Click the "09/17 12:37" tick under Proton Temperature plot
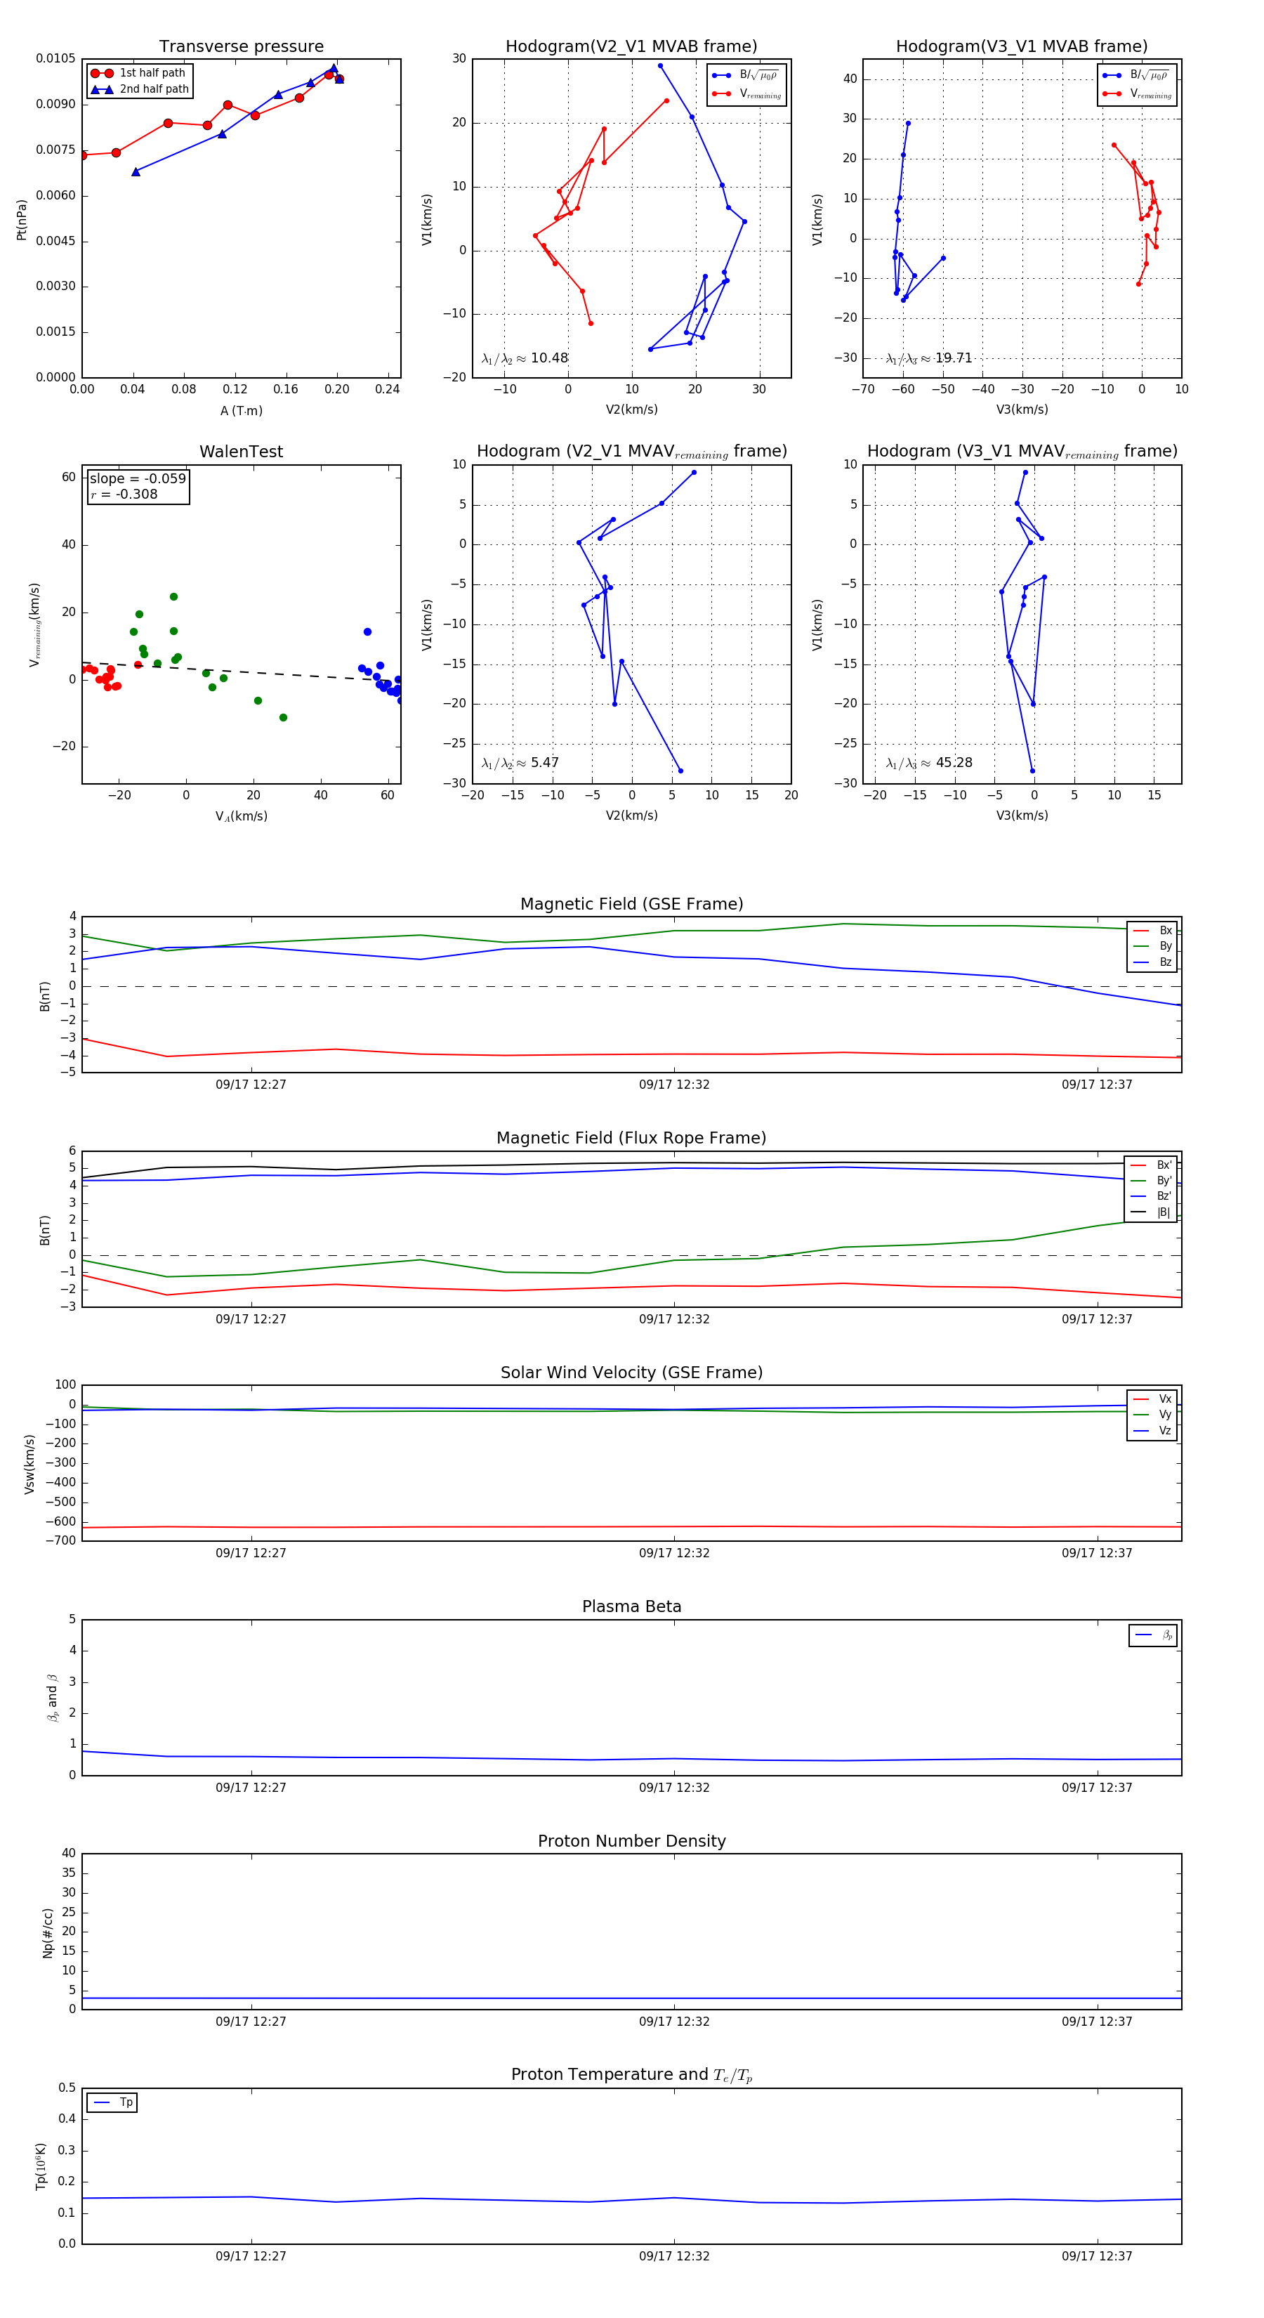1264x2318 pixels. 1097,2257
